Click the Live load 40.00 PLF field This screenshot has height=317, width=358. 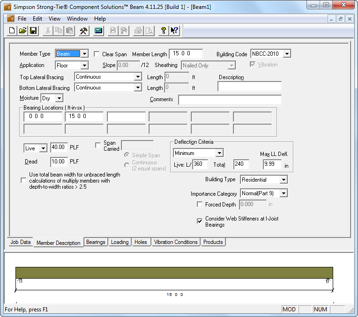(59, 147)
